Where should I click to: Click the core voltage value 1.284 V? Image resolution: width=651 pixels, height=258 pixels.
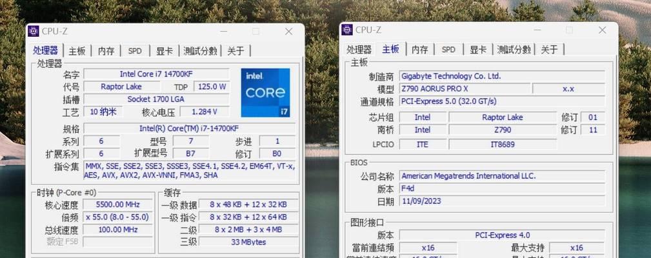pyautogui.click(x=205, y=112)
